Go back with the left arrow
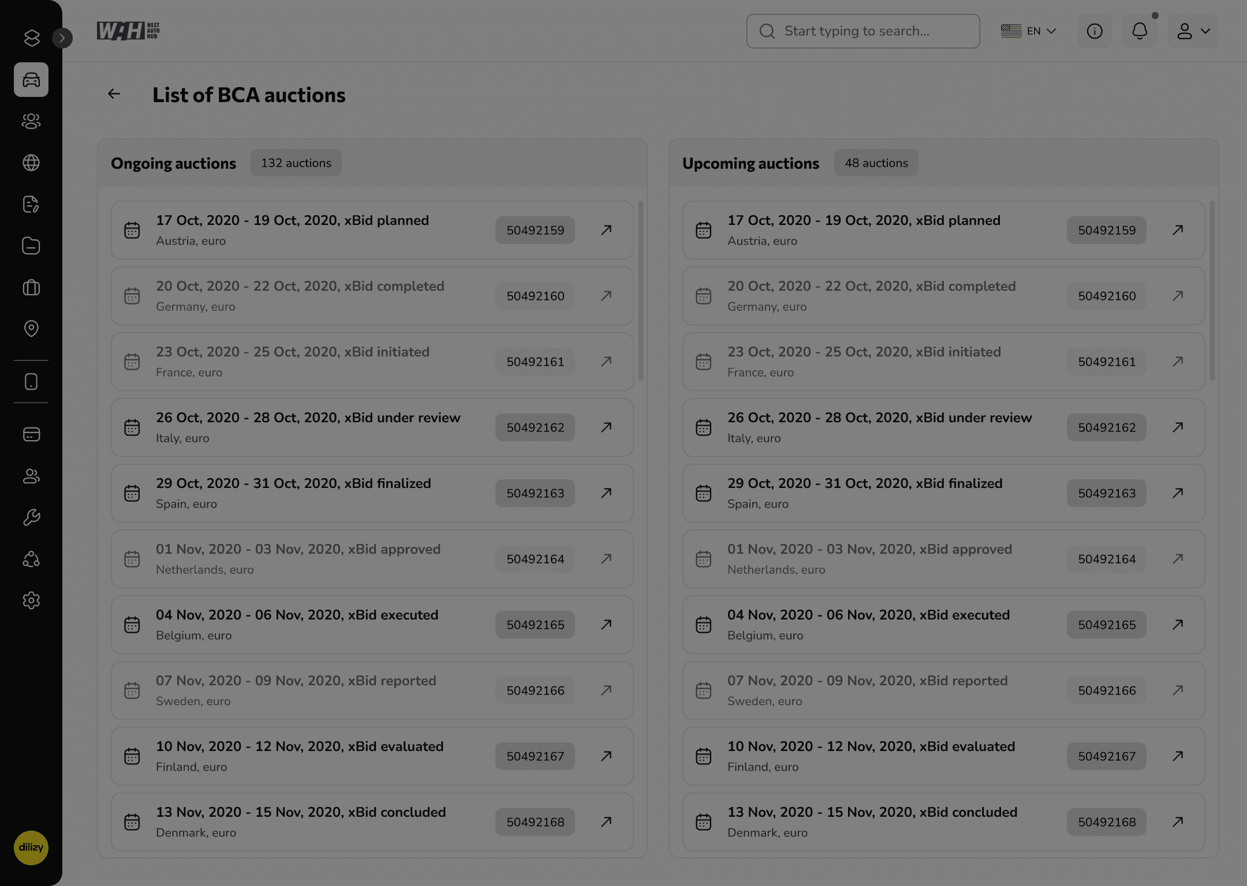The image size is (1247, 886). pos(114,94)
